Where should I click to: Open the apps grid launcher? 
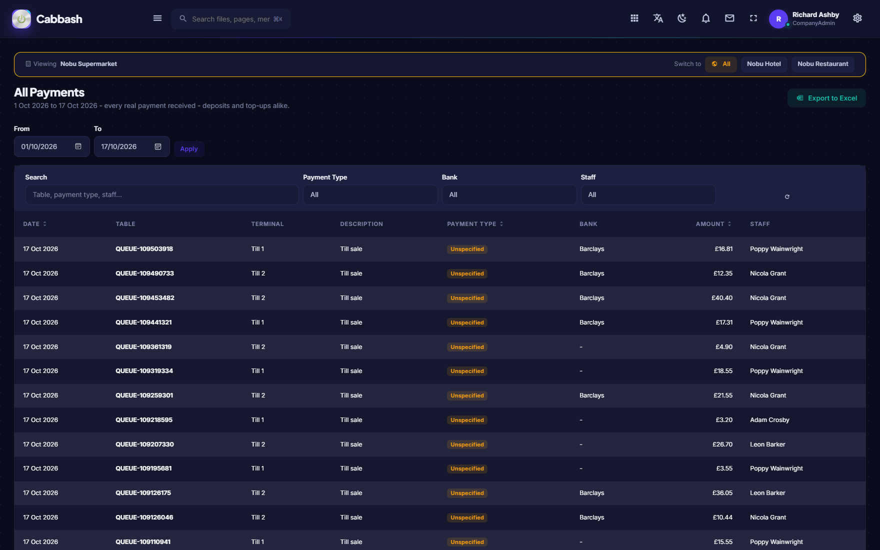point(634,18)
